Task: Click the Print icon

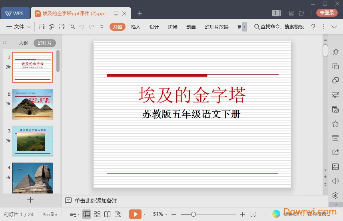Action: point(62,27)
